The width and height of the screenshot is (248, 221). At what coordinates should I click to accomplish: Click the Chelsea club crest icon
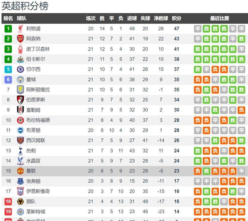coord(20,69)
